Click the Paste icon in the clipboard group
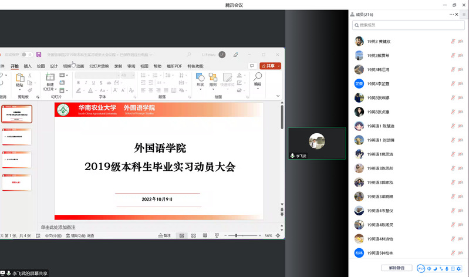 [x=20, y=77]
